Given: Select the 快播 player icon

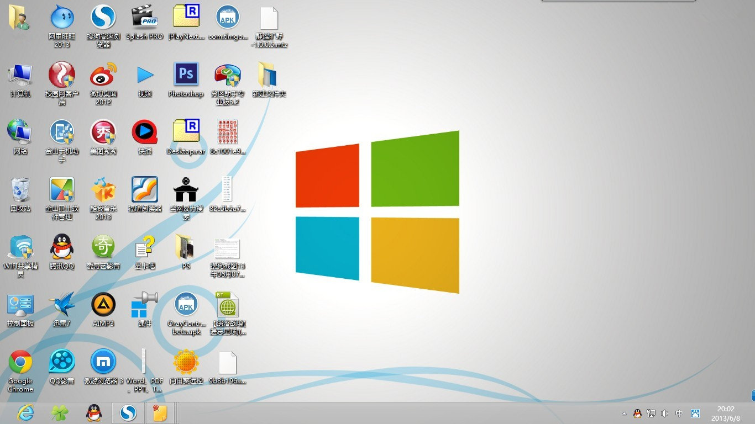Looking at the screenshot, I should 145,137.
